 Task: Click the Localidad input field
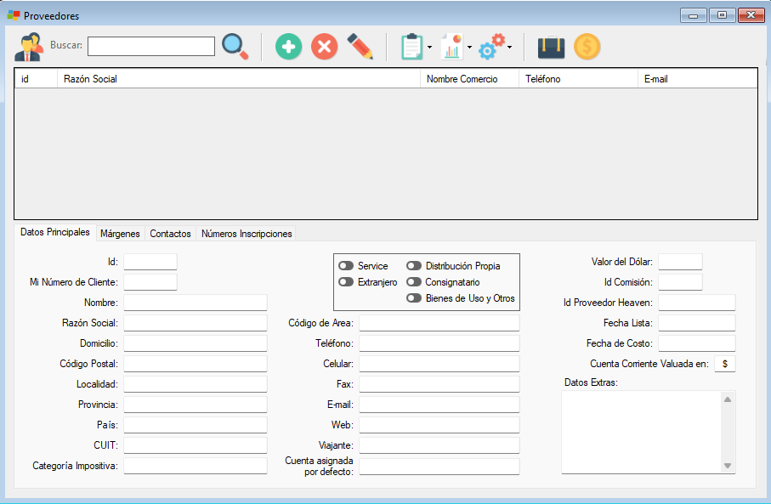196,384
